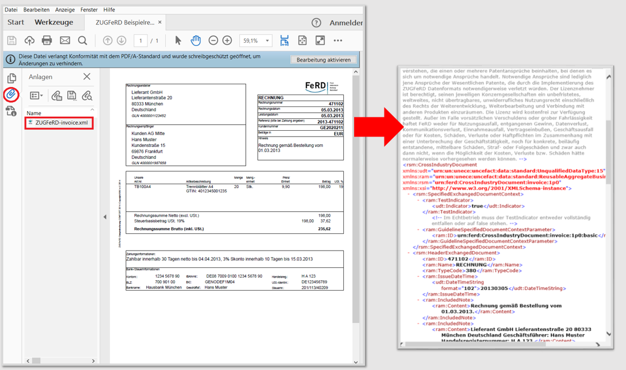Image resolution: width=626 pixels, height=370 pixels.
Task: Select the ZUGFeRD Beispielre... document tab
Action: 125,22
